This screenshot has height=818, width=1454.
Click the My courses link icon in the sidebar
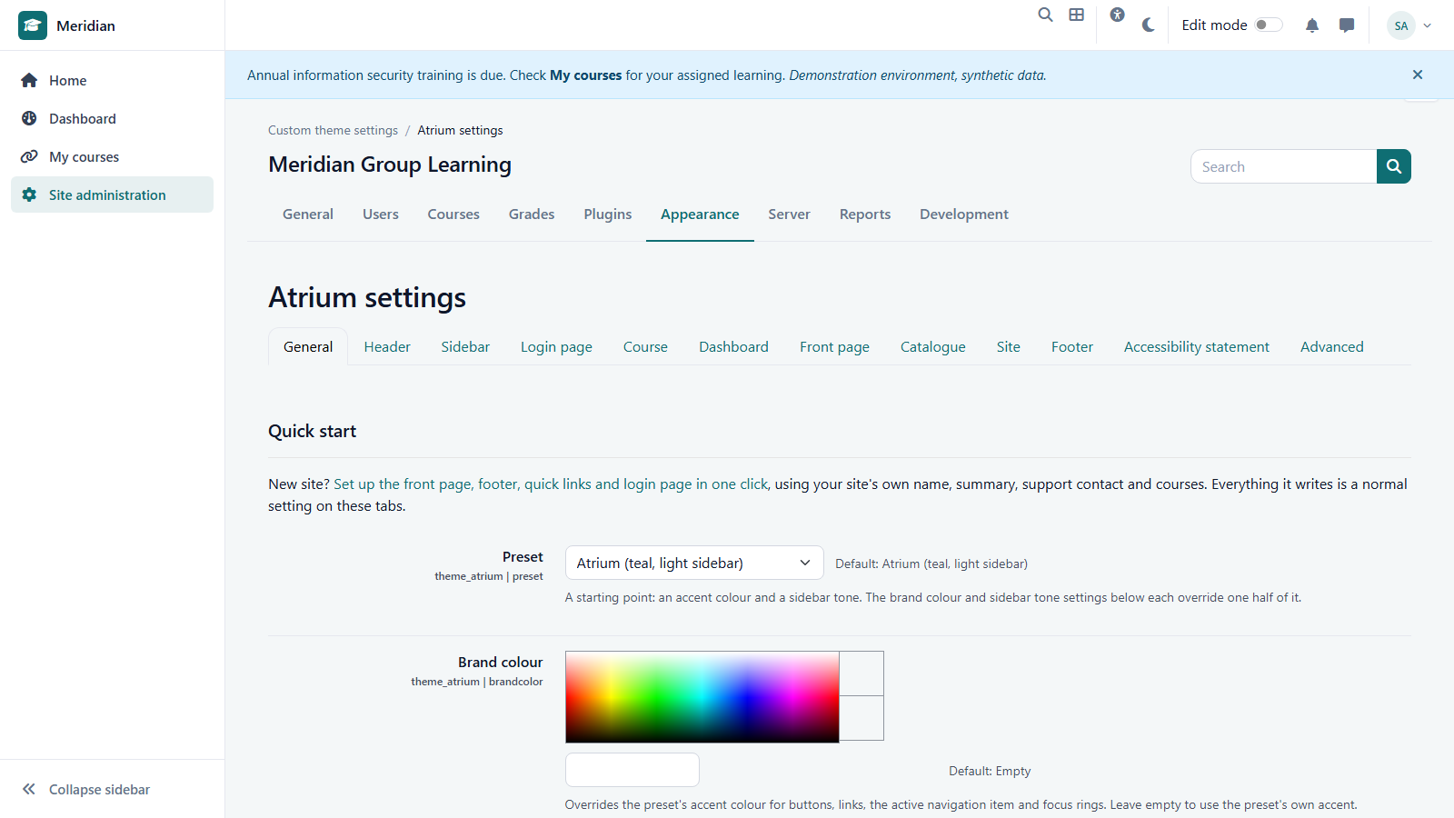29,156
